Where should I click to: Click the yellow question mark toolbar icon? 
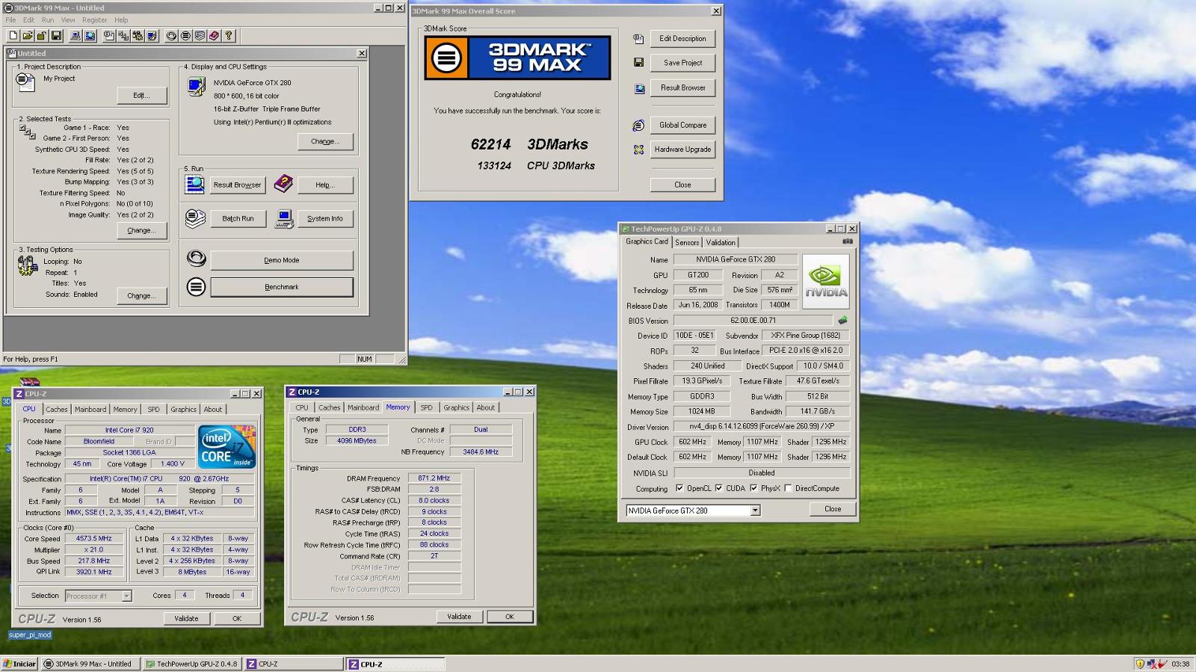[x=229, y=35]
